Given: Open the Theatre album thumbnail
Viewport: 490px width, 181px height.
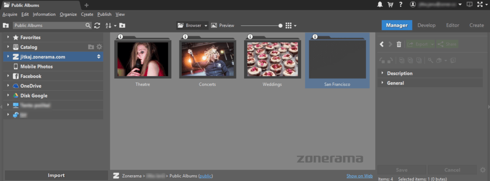Looking at the screenshot, I should (143, 59).
